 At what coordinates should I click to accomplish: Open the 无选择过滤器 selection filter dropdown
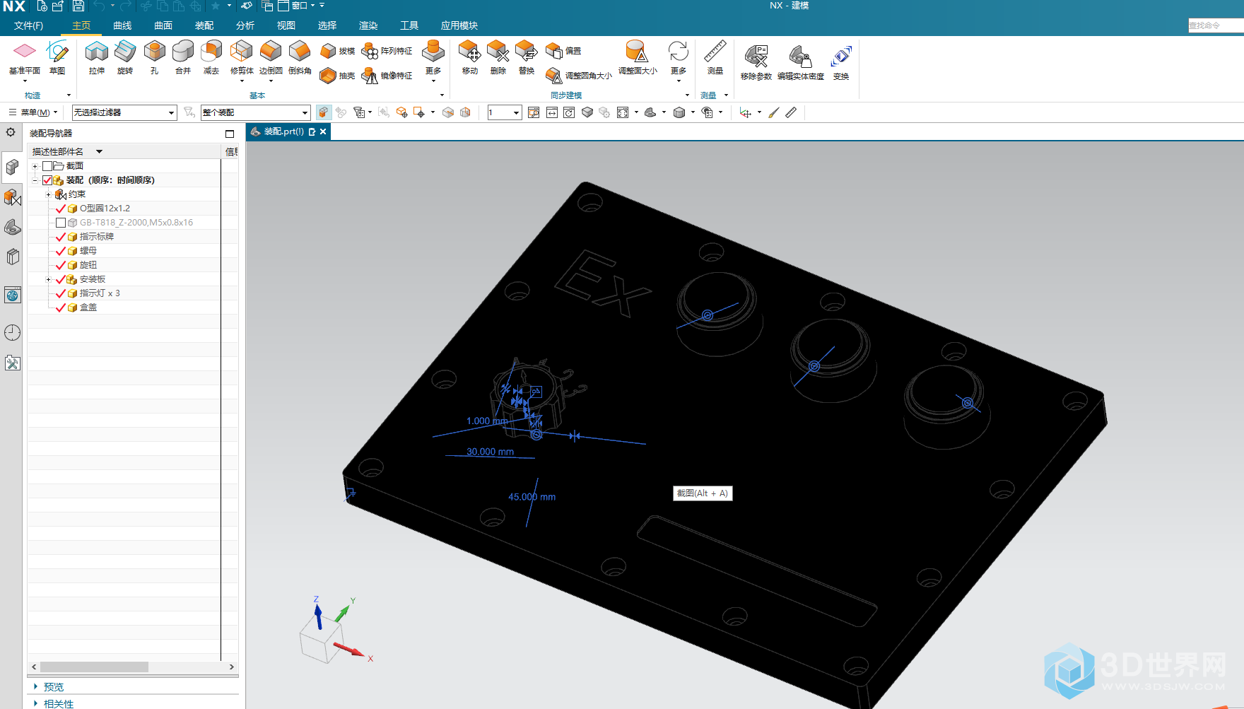124,112
